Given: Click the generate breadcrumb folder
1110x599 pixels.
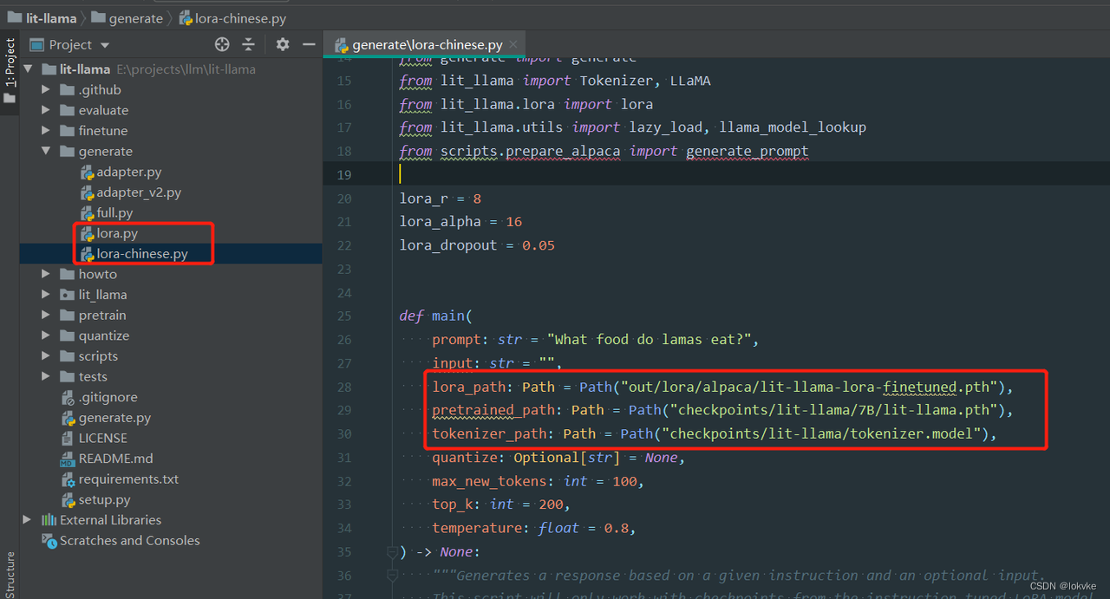Looking at the screenshot, I should tap(127, 17).
